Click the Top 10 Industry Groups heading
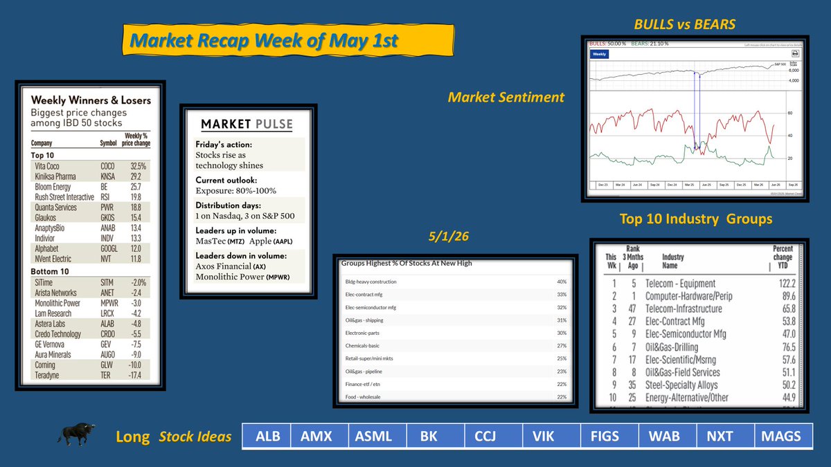Viewport: 831px width, 467px height. (x=696, y=219)
